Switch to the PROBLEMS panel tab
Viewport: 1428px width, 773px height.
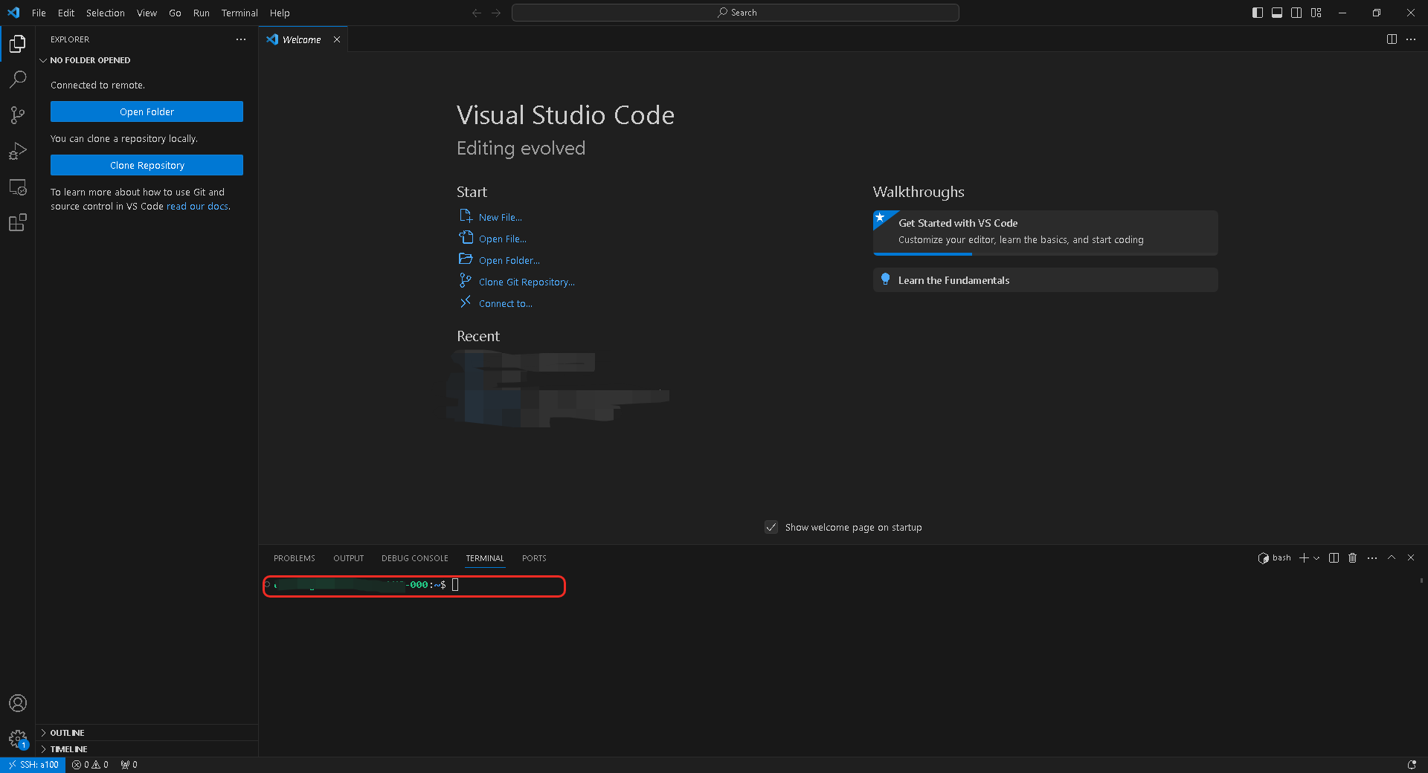tap(295, 558)
